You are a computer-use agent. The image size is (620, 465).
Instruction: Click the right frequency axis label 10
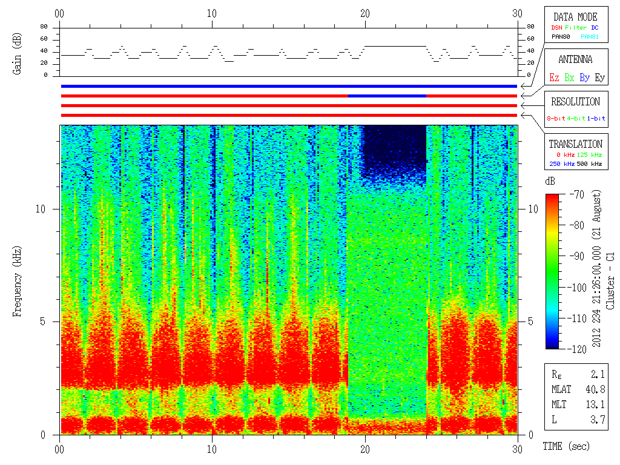coord(533,209)
